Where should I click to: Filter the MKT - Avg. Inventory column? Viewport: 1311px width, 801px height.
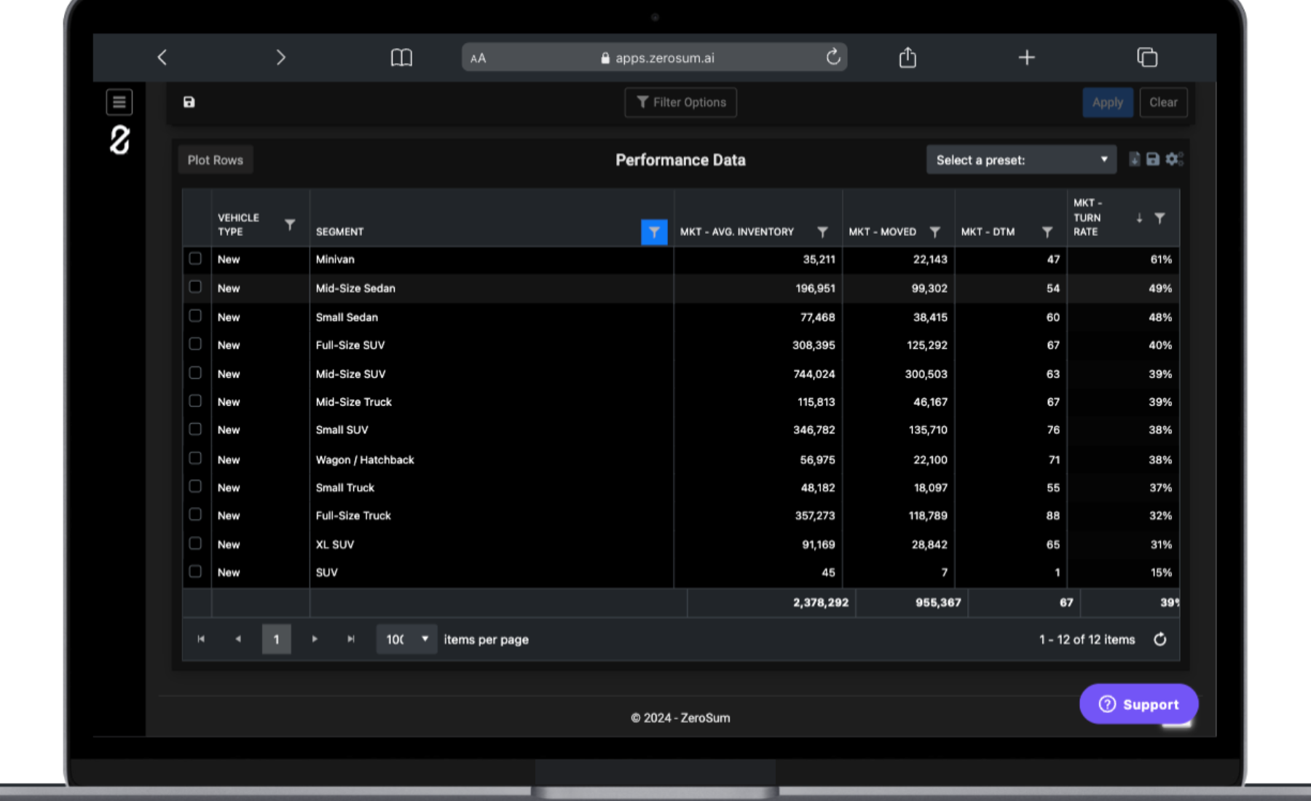coord(822,232)
